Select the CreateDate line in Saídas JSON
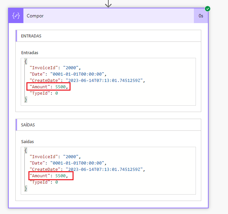This screenshot has height=214, width=228. pos(87,169)
